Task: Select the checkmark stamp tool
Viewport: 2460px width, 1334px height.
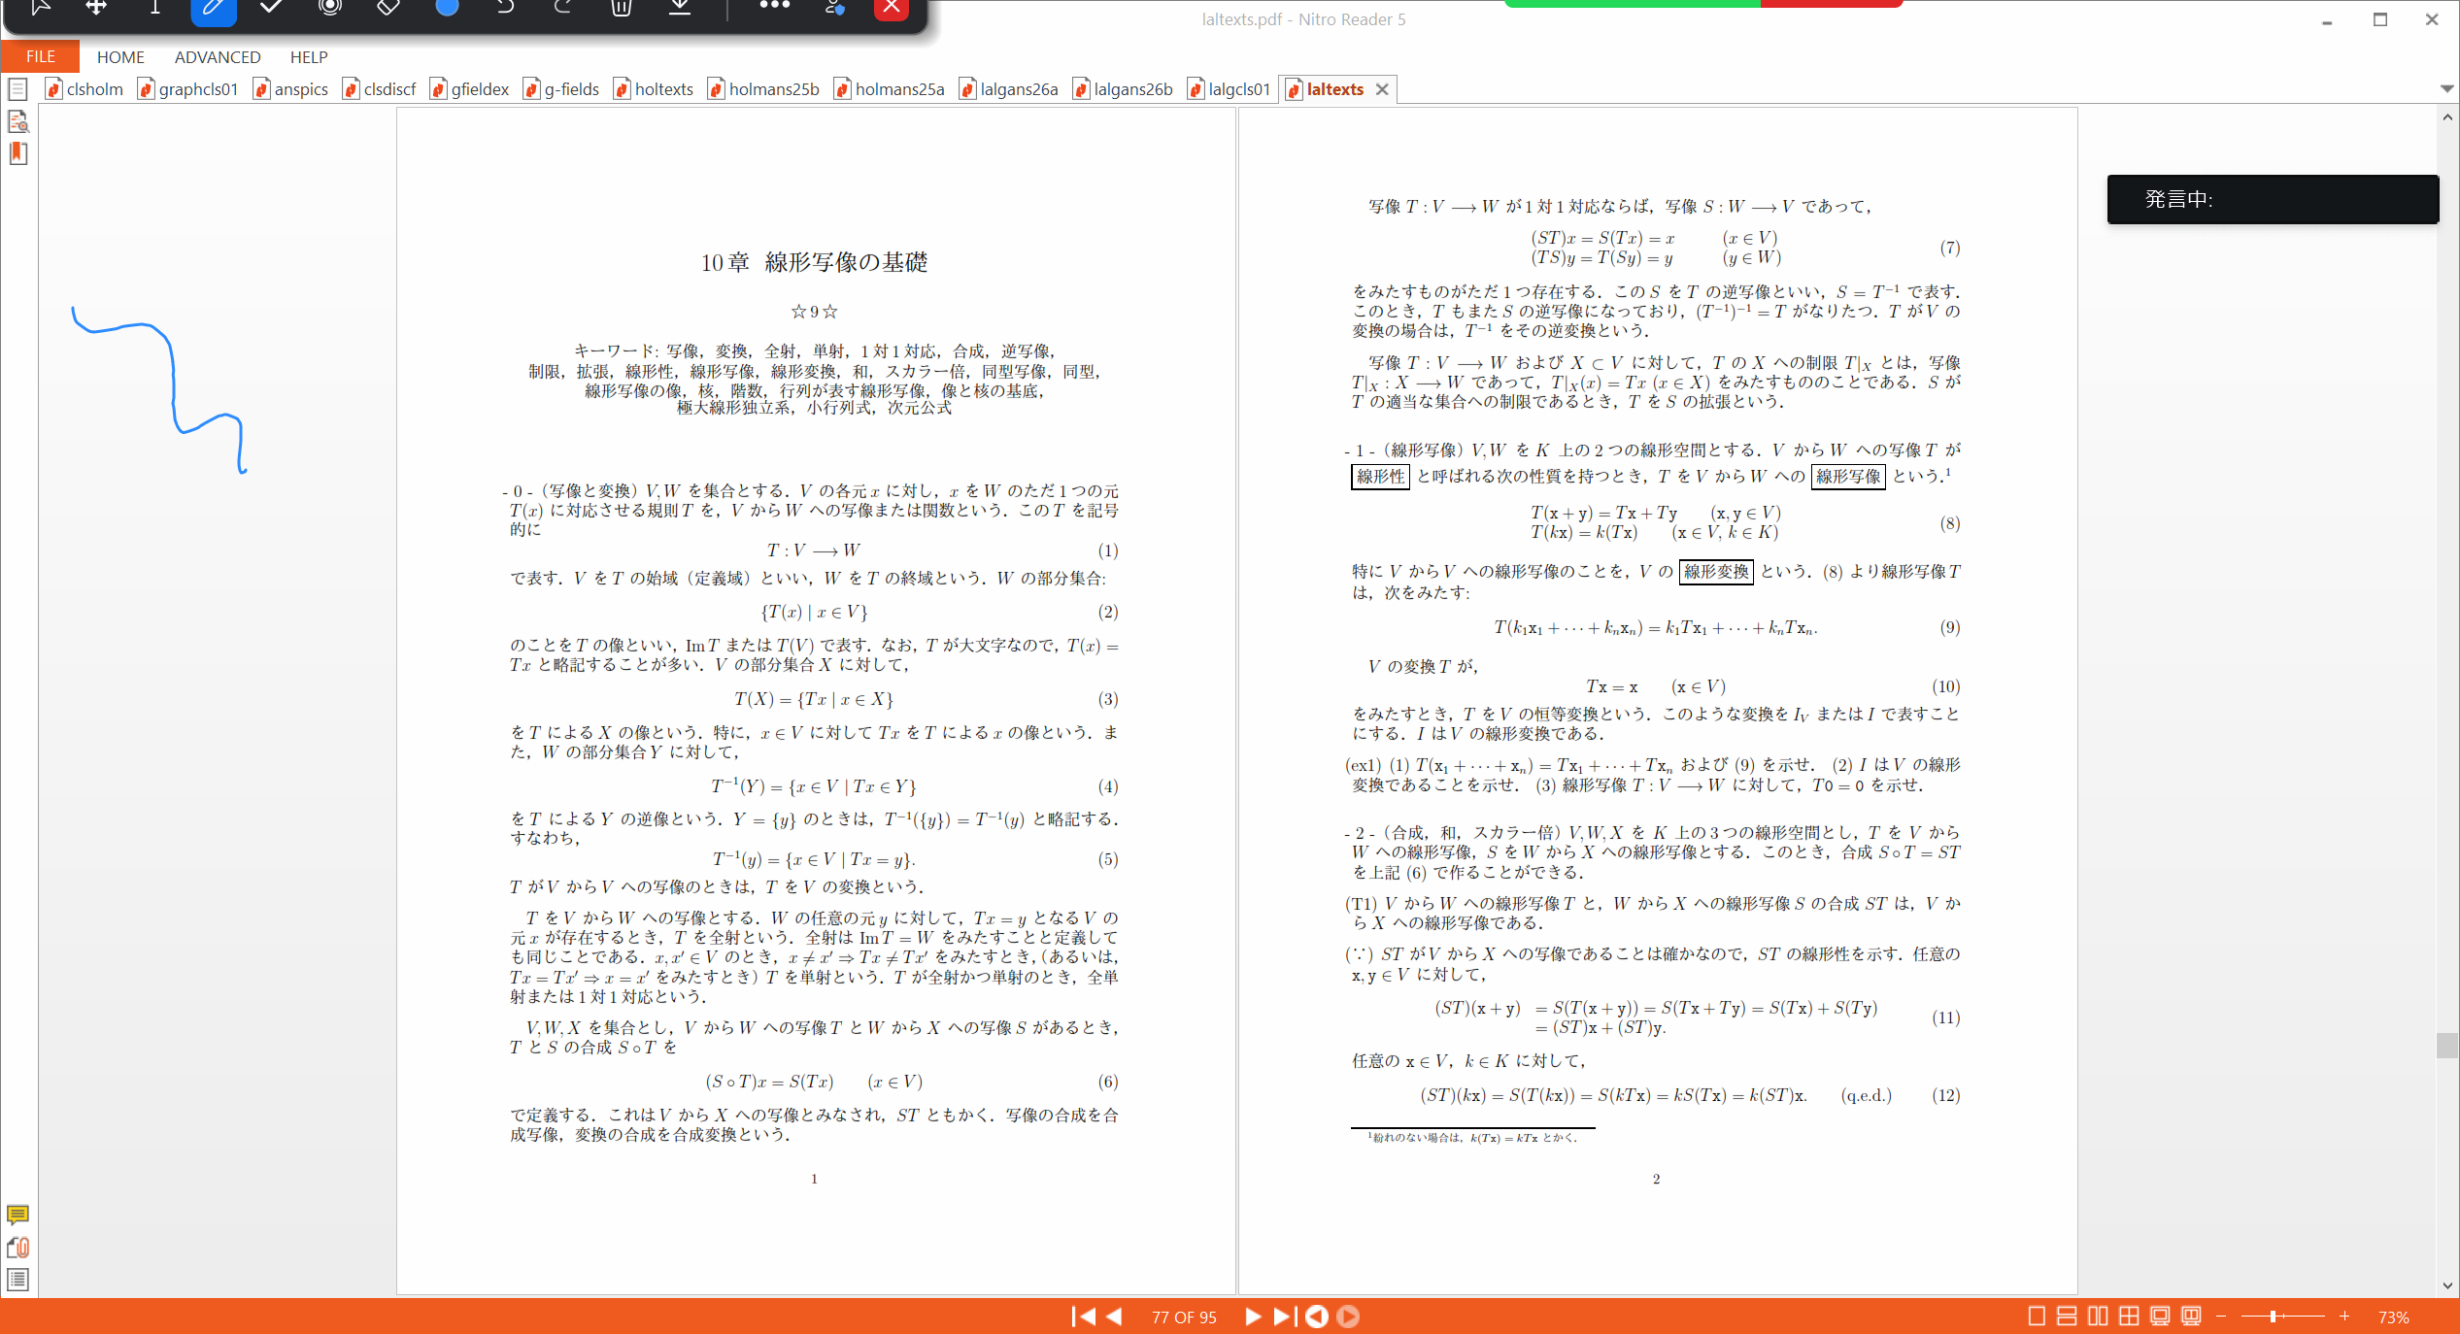Action: pos(272,8)
